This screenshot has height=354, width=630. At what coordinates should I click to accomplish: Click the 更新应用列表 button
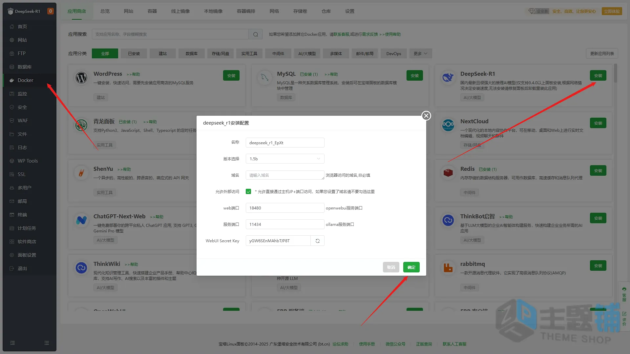click(602, 54)
